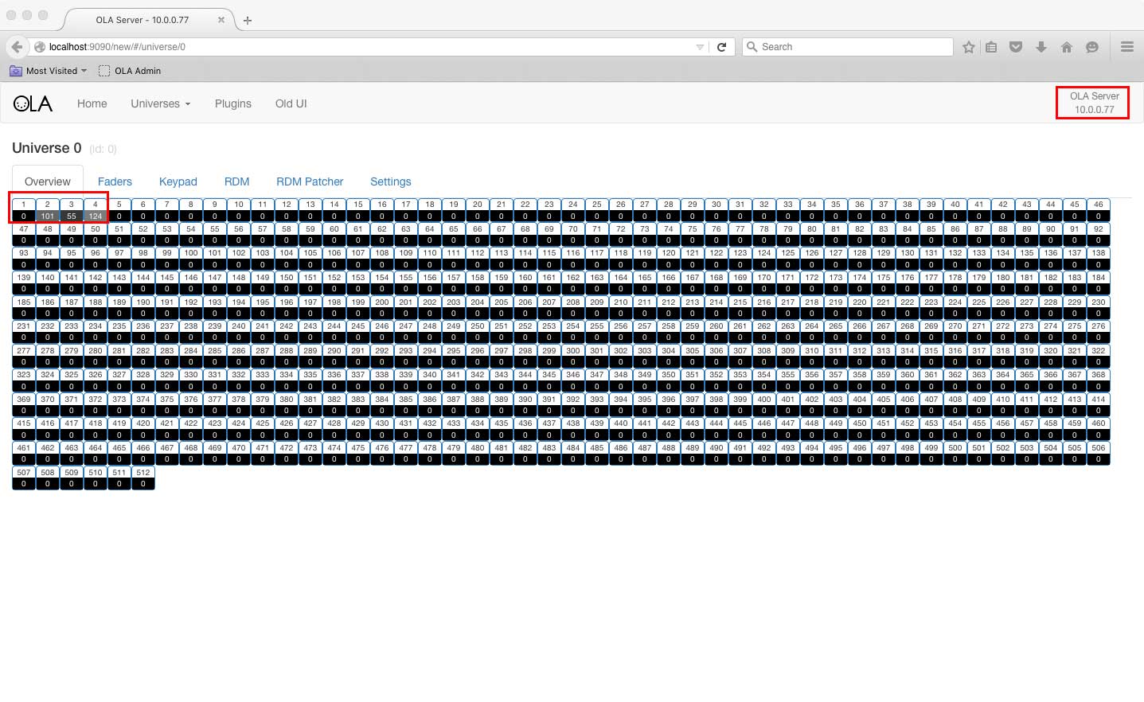The image size is (1144, 702).
Task: Open the Firefox downloads arrow icon
Action: [x=1041, y=47]
